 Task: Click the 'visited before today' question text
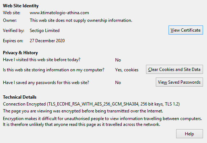42,60
